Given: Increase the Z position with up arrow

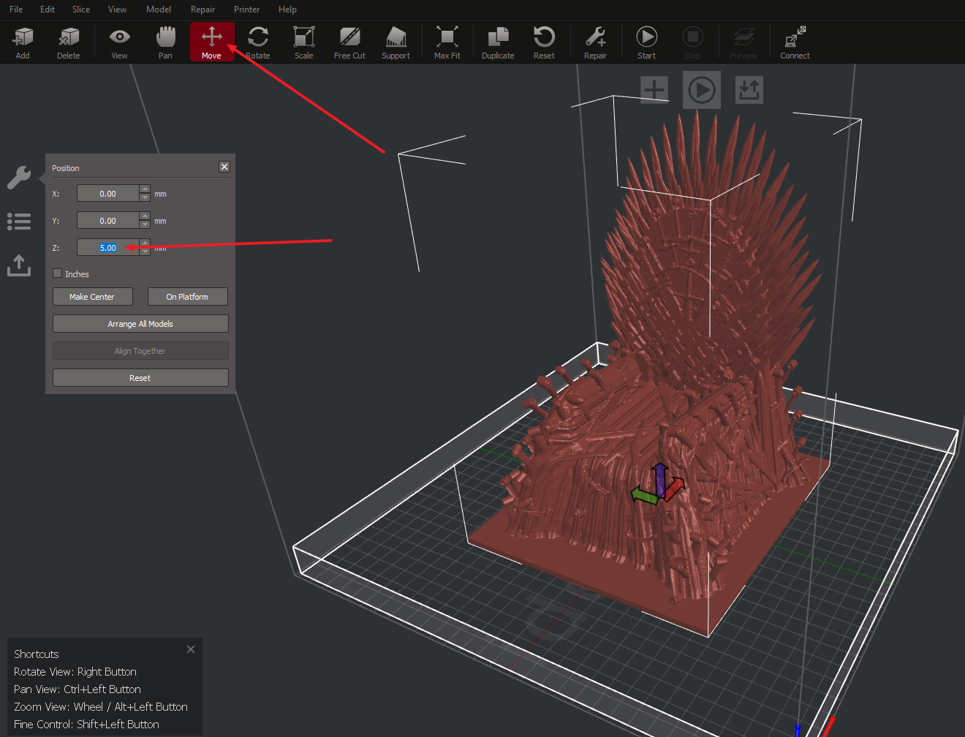Looking at the screenshot, I should pyautogui.click(x=145, y=243).
